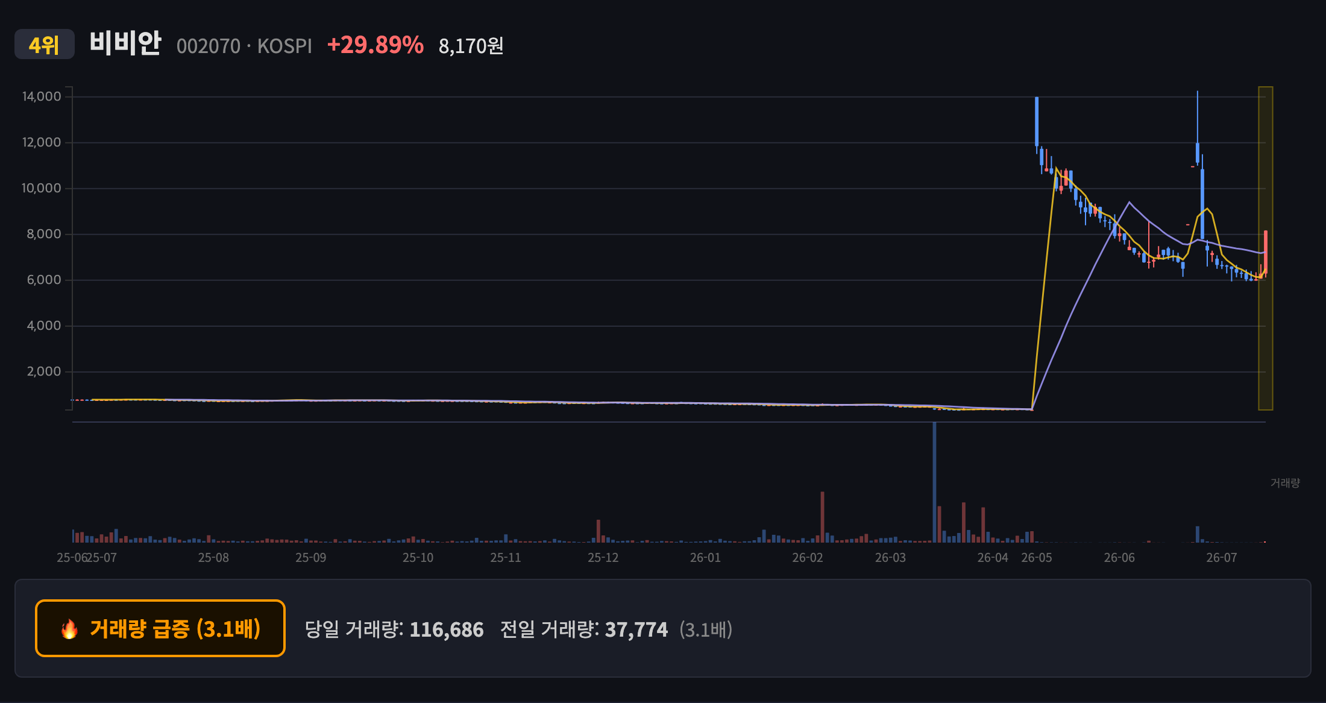Click the price 8,170원
Viewport: 1326px width, 703px height.
(471, 46)
